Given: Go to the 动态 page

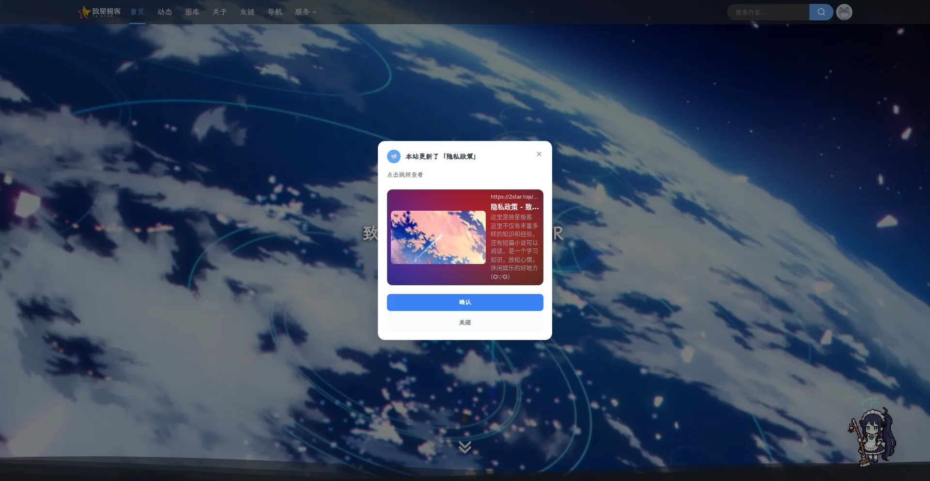Looking at the screenshot, I should 165,12.
